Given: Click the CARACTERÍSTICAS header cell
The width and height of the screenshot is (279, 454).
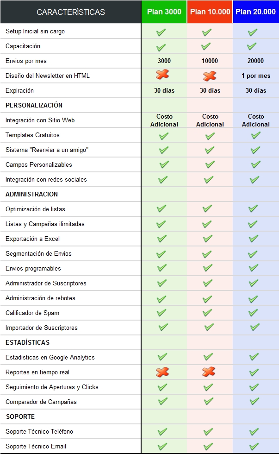Looking at the screenshot, I should (71, 12).
